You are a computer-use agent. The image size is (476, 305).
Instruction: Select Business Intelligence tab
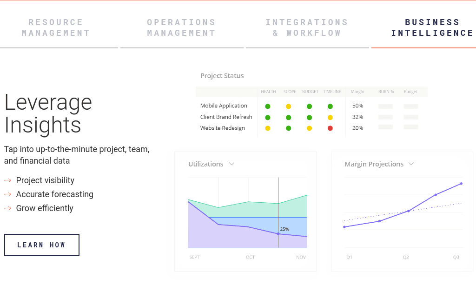432,27
